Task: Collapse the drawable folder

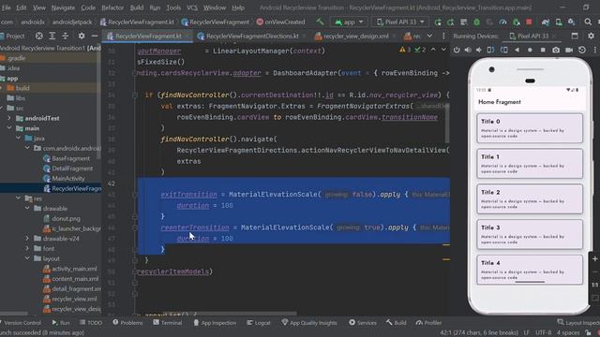Action: point(27,208)
